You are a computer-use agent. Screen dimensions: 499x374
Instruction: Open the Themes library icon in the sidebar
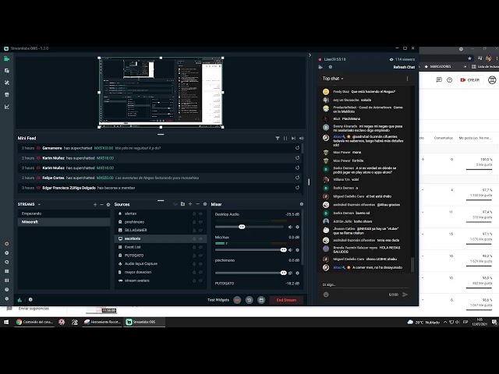7,71
